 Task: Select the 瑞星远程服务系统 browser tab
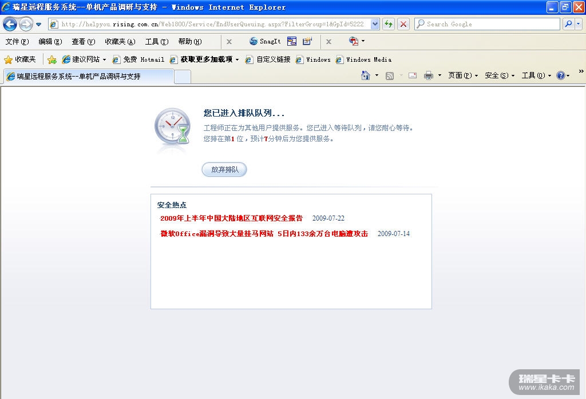(89, 76)
